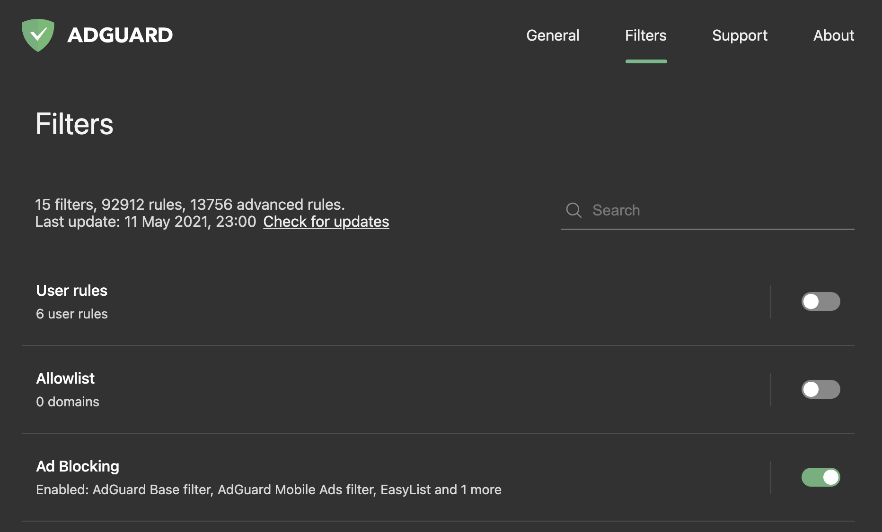
Task: Enable the User rules toggle
Action: tap(821, 301)
